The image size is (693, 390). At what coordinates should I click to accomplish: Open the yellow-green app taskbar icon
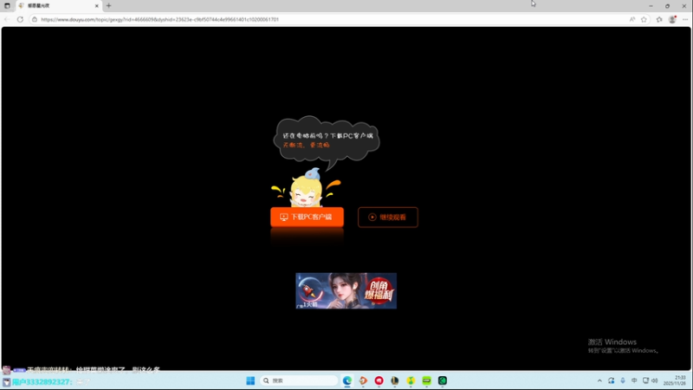click(x=411, y=380)
